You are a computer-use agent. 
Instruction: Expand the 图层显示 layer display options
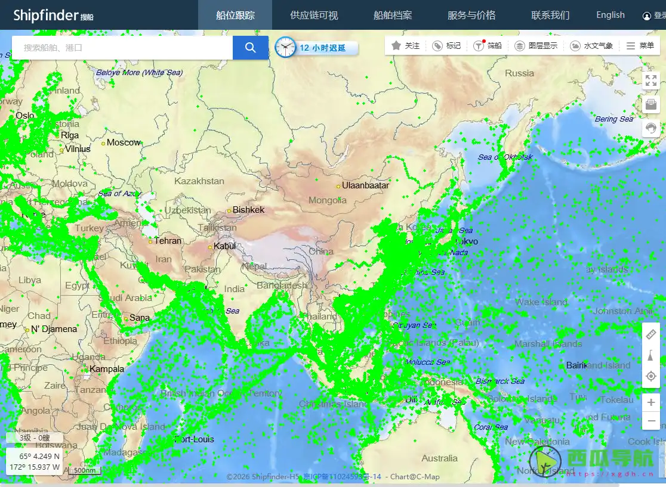click(536, 46)
